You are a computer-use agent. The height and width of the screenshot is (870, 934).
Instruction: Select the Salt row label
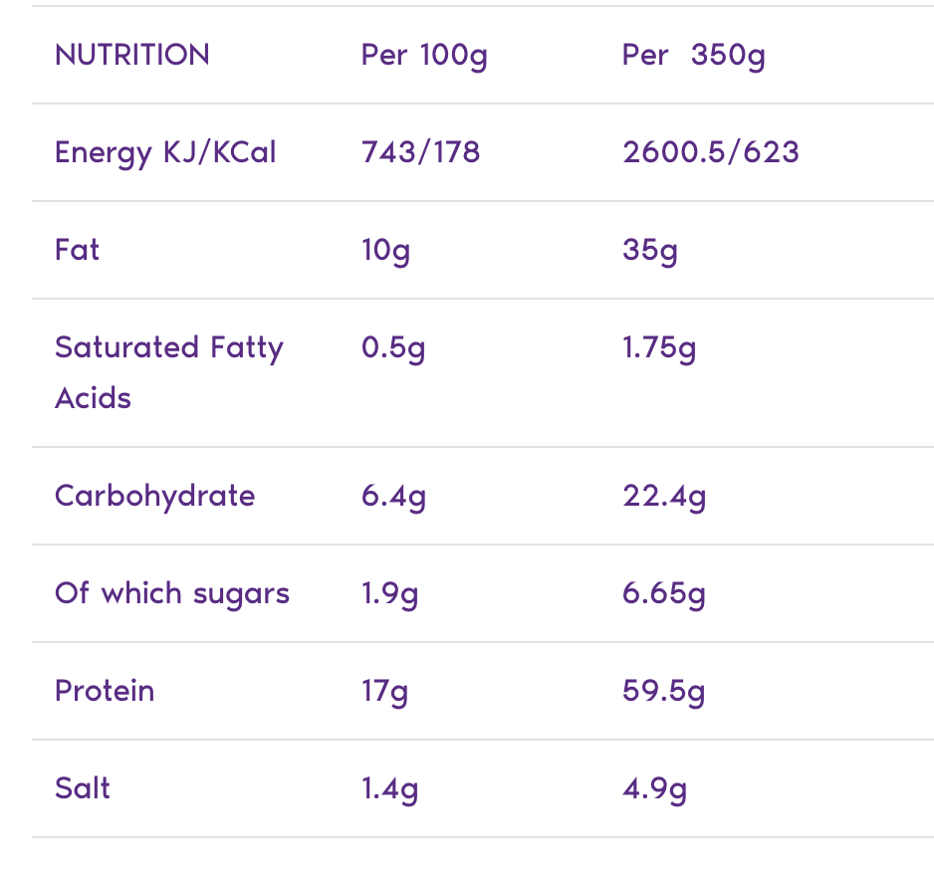(83, 788)
